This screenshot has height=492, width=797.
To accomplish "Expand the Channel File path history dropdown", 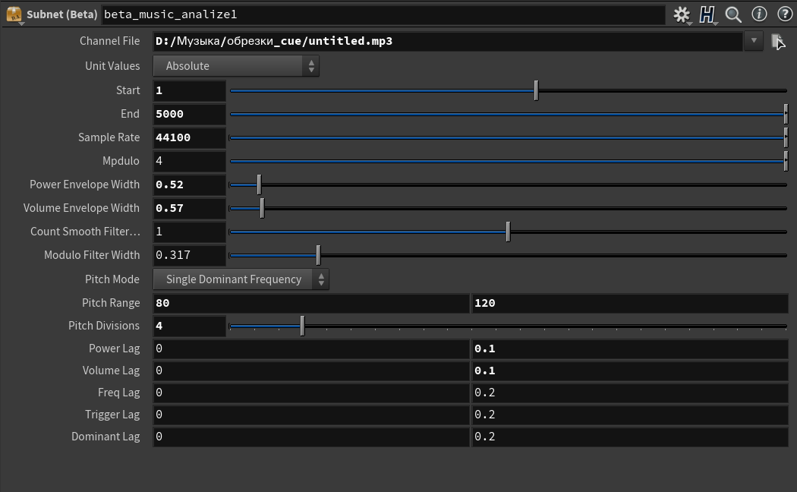I will [754, 42].
